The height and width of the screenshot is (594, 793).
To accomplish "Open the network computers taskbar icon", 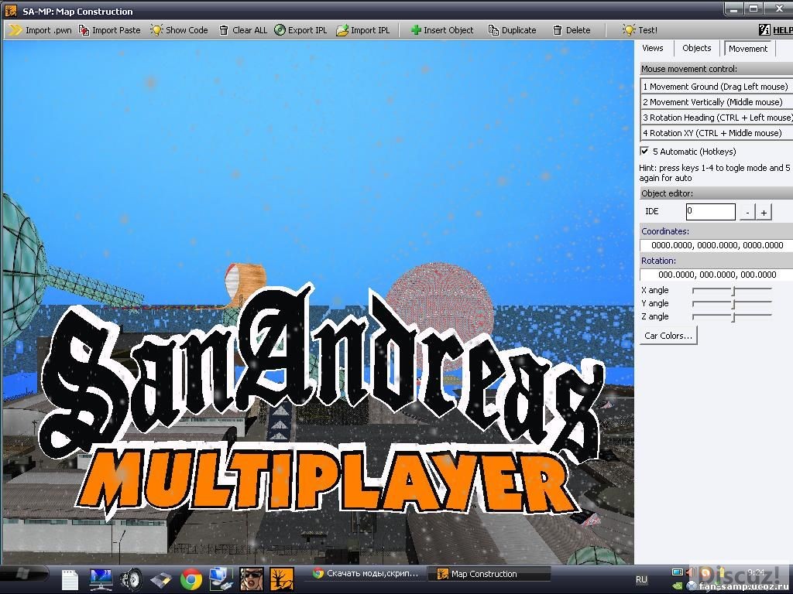I will [x=221, y=579].
